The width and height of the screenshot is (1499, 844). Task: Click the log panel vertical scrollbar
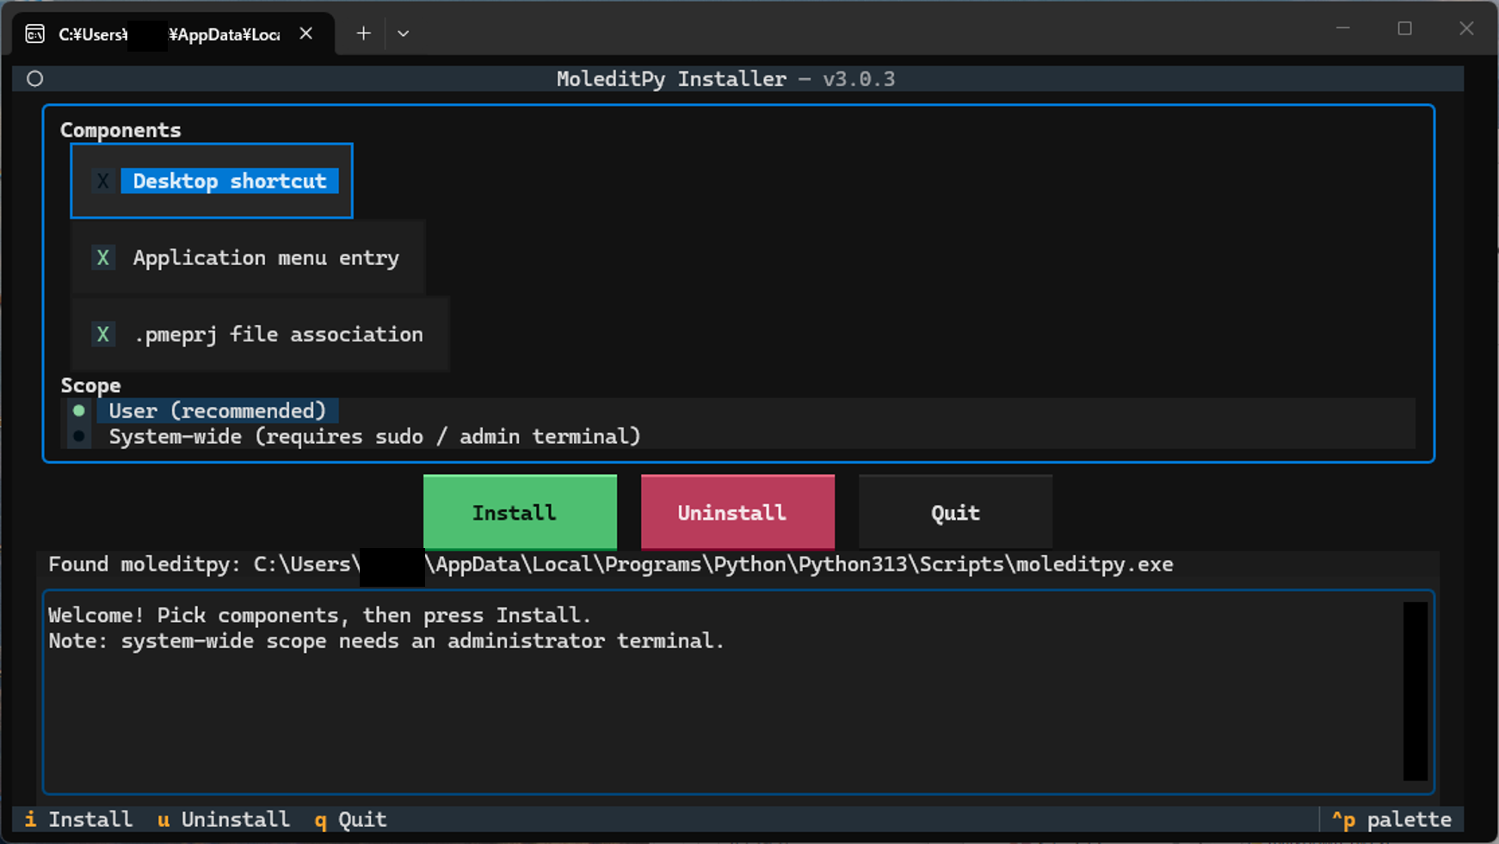(x=1415, y=691)
